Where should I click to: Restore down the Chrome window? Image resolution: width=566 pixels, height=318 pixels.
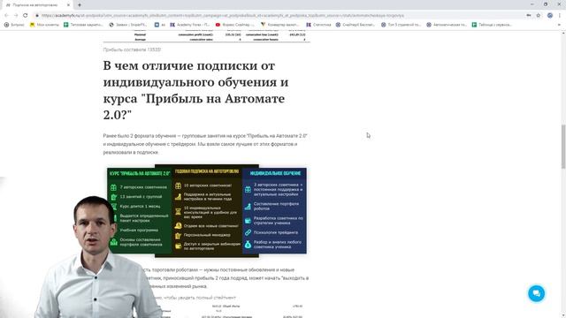point(546,4)
